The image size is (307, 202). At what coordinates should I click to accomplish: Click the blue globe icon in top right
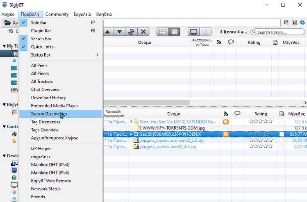[x=302, y=23]
